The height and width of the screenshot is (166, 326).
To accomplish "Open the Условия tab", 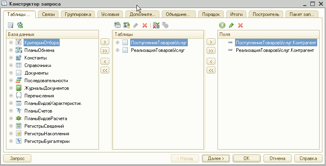I will 110,14.
